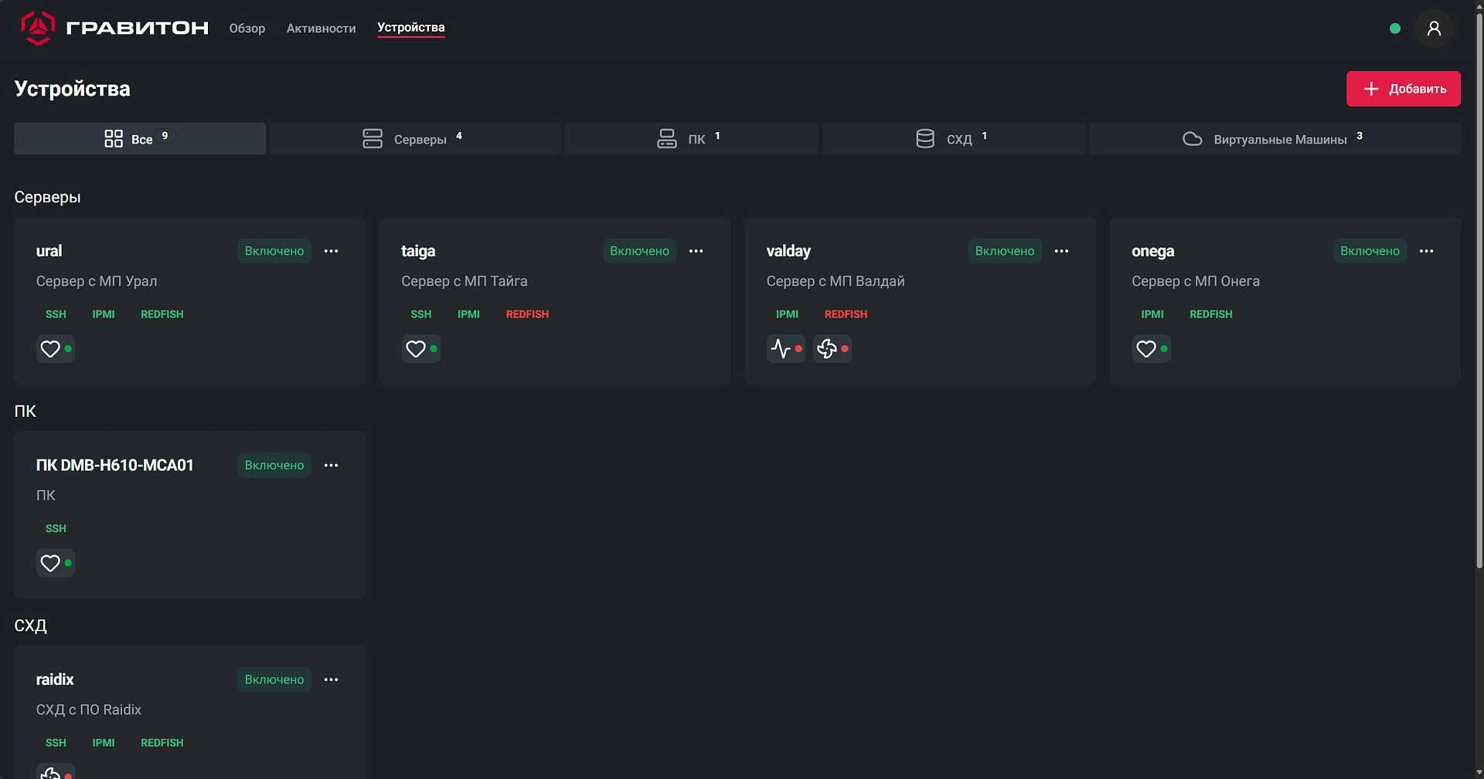This screenshot has width=1484, height=779.
Task: Click the heart health icon on ural
Action: coord(51,349)
